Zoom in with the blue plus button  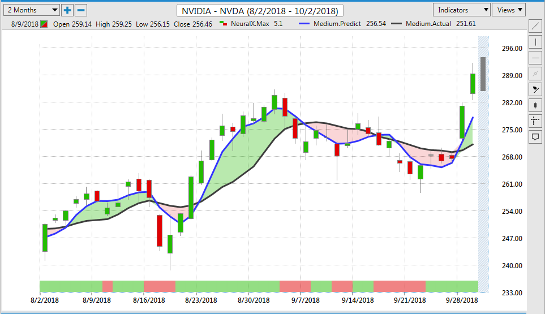click(67, 10)
